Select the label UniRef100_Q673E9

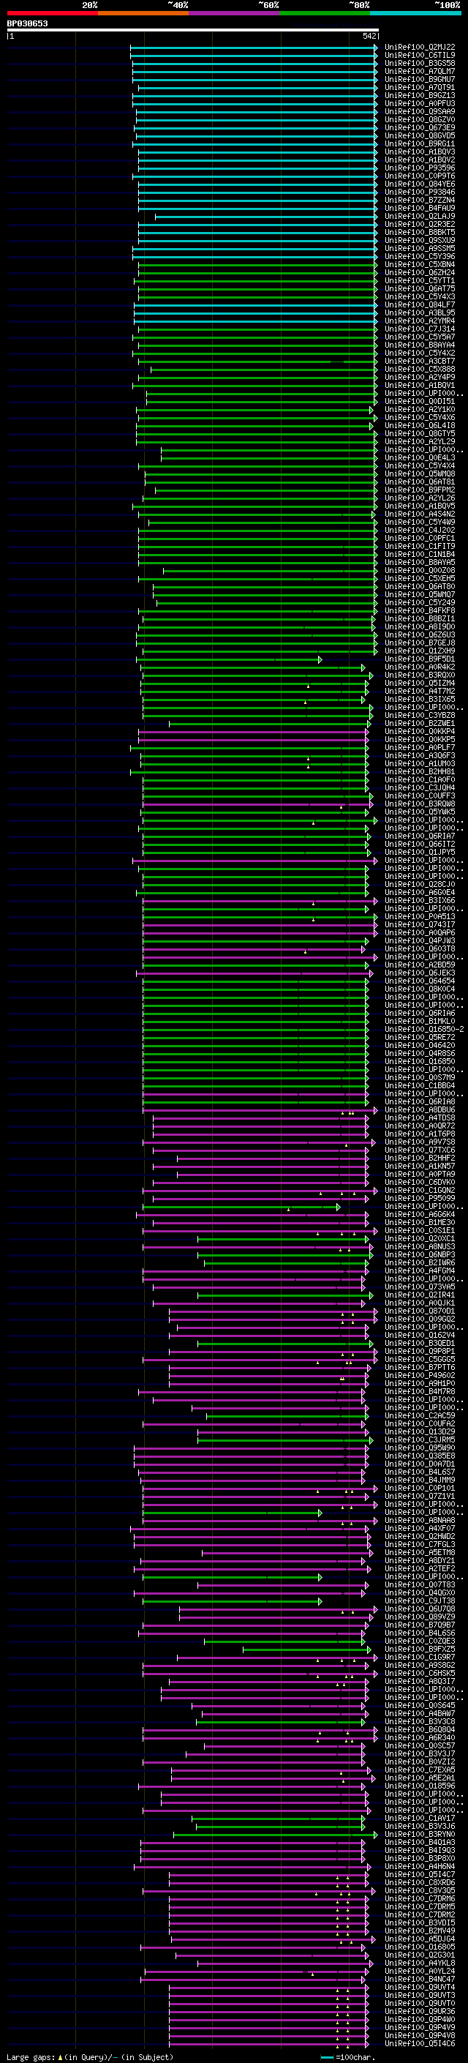coord(420,127)
